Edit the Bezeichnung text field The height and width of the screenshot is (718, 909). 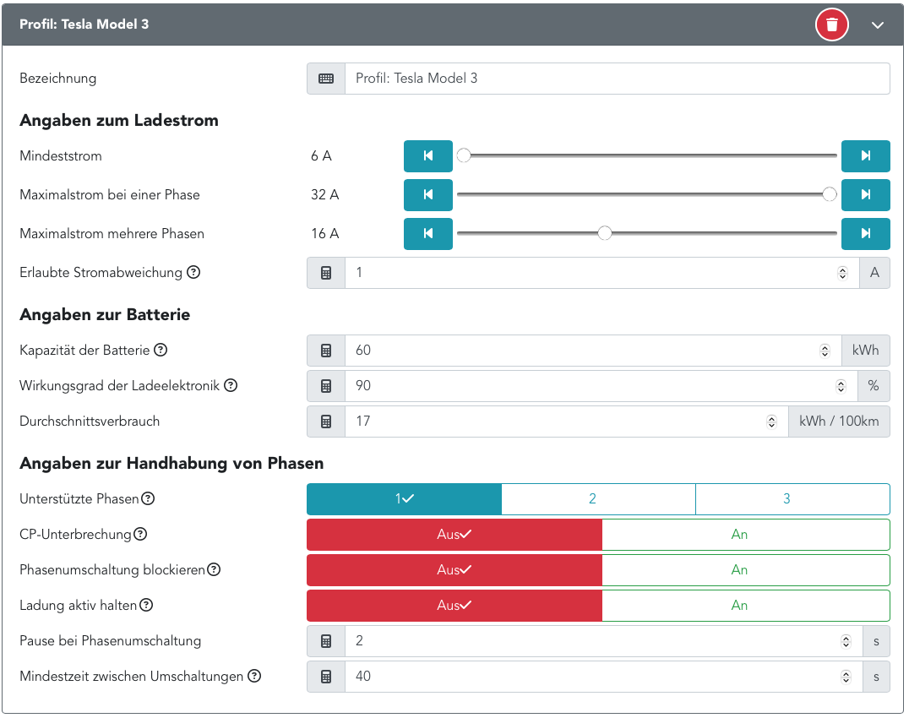pos(618,79)
